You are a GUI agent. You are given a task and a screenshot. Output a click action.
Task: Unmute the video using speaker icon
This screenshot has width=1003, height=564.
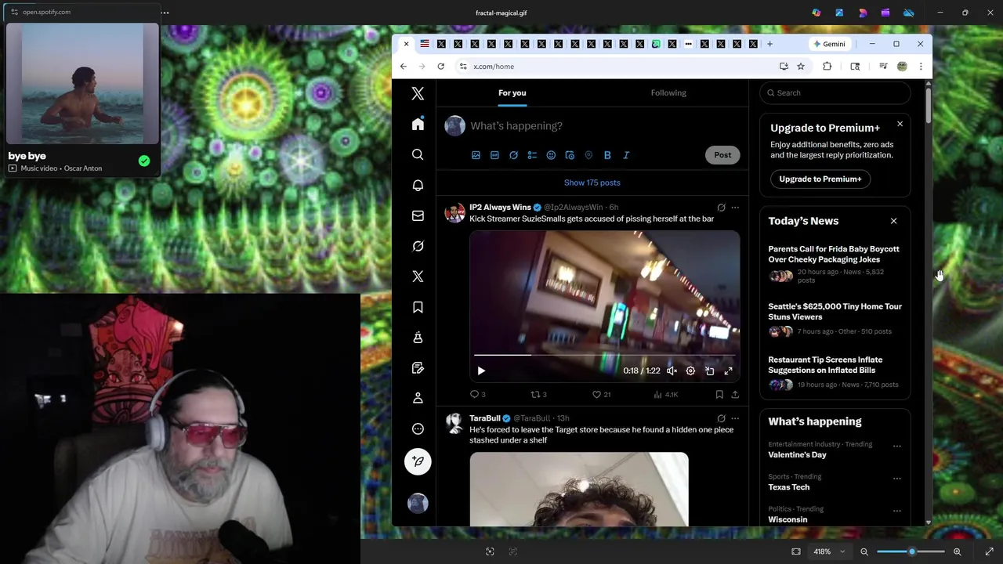pyautogui.click(x=672, y=371)
